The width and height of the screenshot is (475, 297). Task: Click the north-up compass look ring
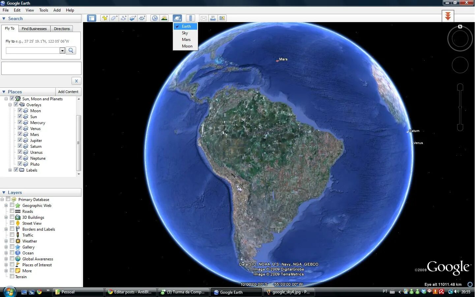pyautogui.click(x=460, y=39)
